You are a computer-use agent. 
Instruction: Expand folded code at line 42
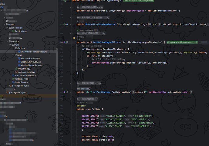click(x=70, y=24)
